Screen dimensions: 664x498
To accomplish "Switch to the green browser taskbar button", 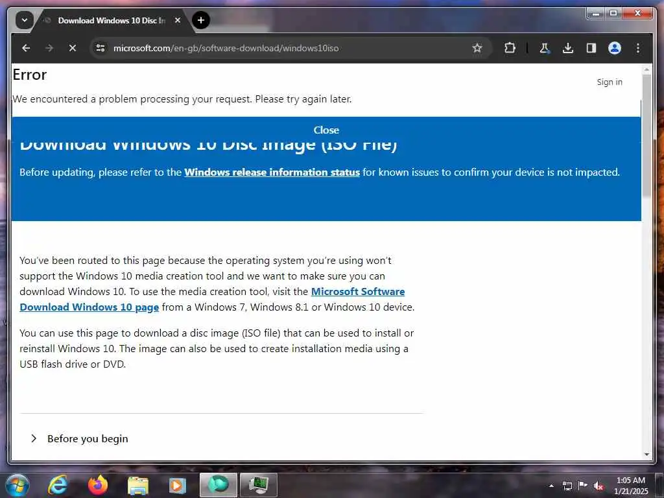I will pos(219,485).
